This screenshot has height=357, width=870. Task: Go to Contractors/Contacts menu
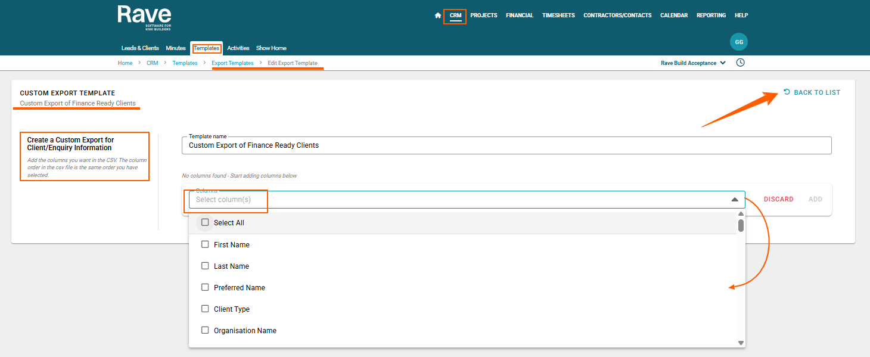click(x=617, y=15)
